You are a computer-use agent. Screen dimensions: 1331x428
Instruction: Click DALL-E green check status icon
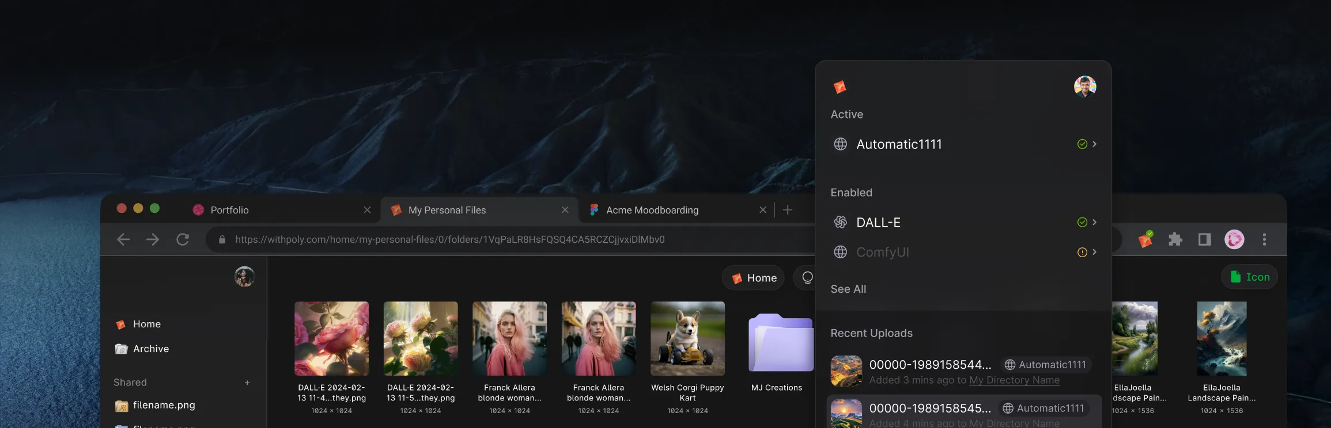1082,223
